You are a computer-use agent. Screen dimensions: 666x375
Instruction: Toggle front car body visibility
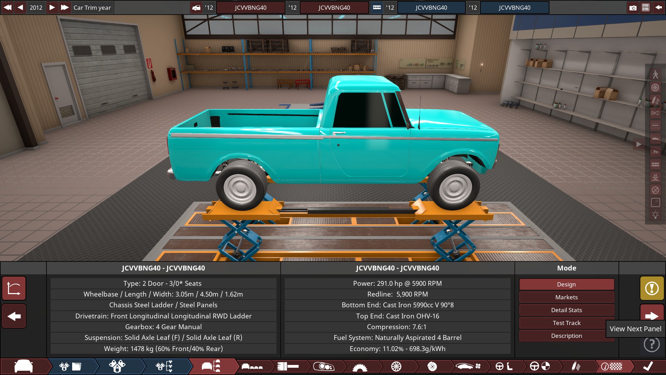click(655, 126)
